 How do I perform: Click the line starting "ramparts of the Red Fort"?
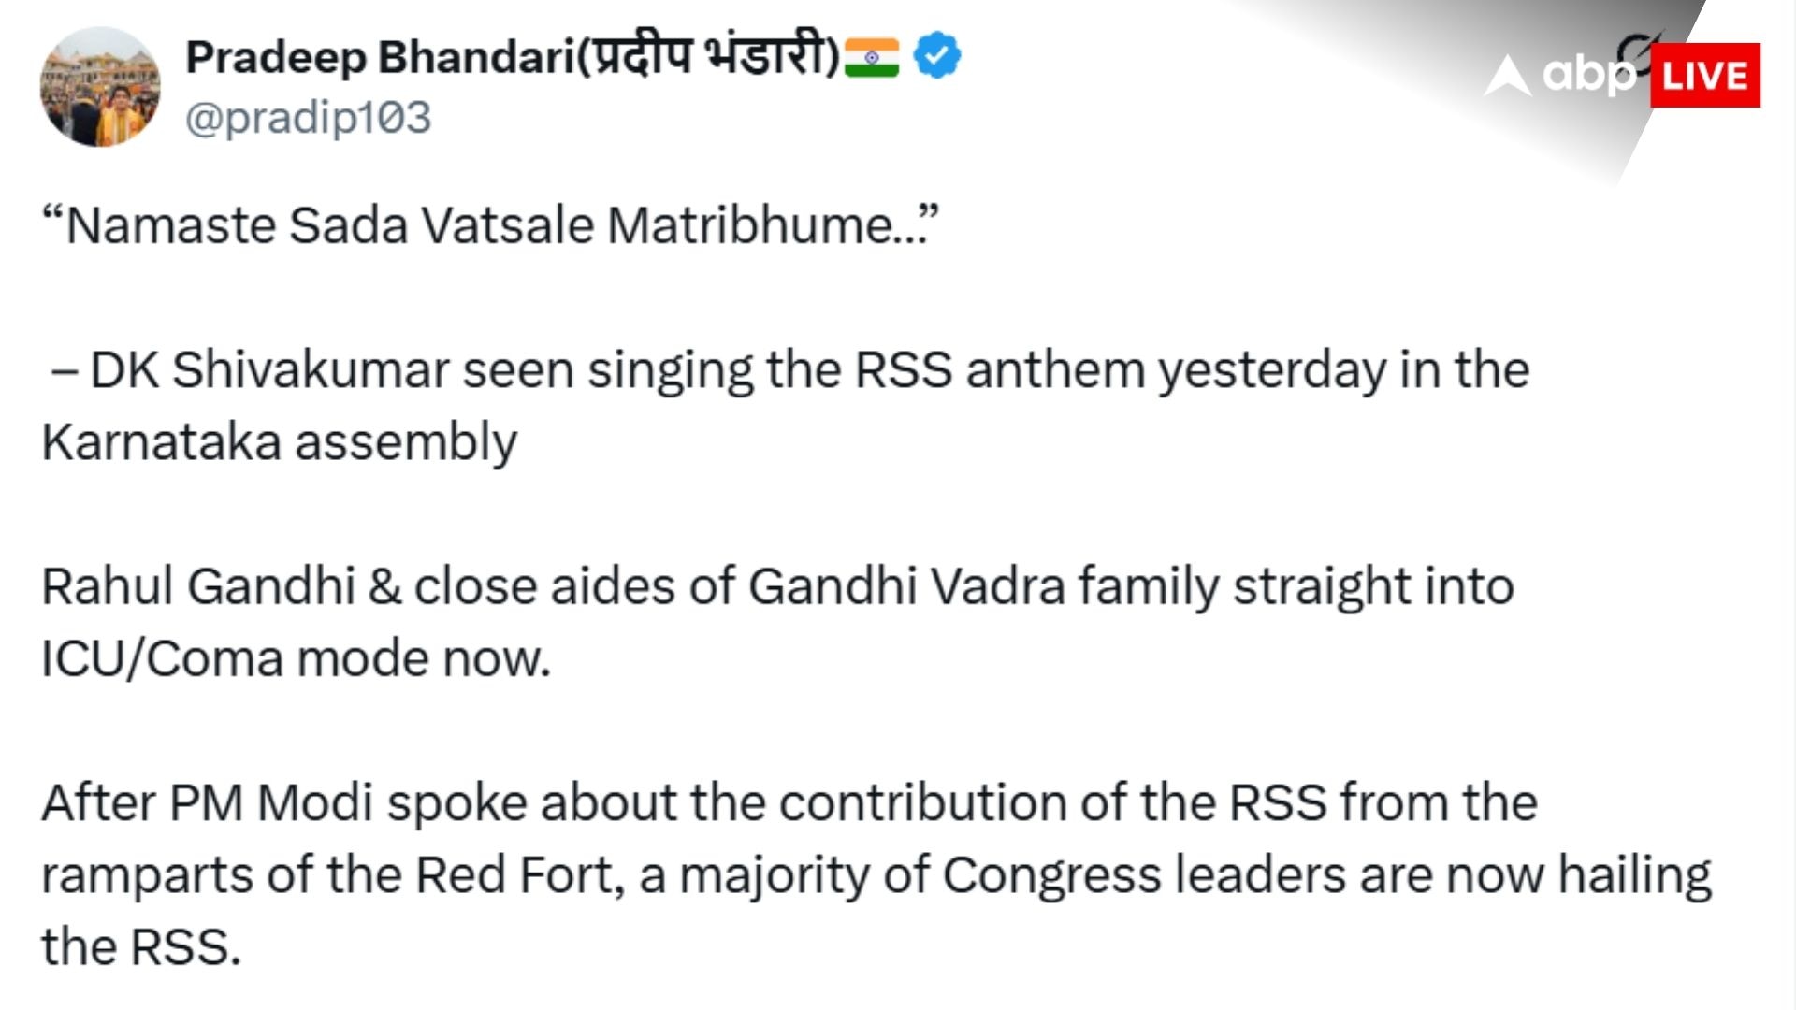[876, 876]
